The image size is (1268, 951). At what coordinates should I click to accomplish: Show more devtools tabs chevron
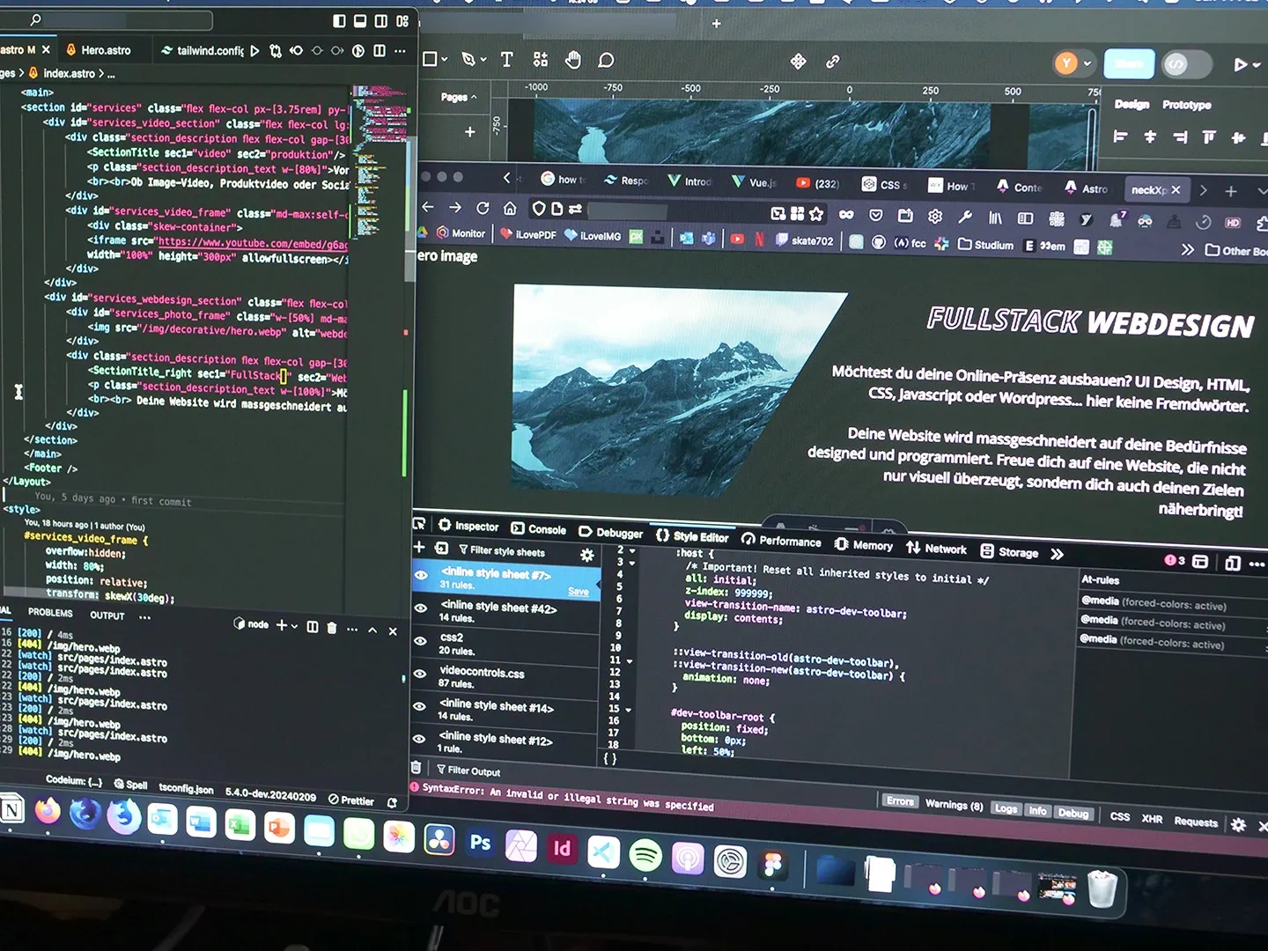click(1057, 554)
